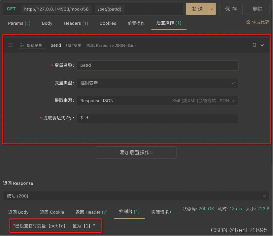Open the send button dropdown arrow
Image resolution: width=273 pixels, height=236 pixels.
pyautogui.click(x=212, y=9)
